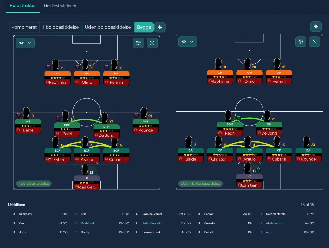Click purple role icon beside Olmo in possession

coord(77,67)
